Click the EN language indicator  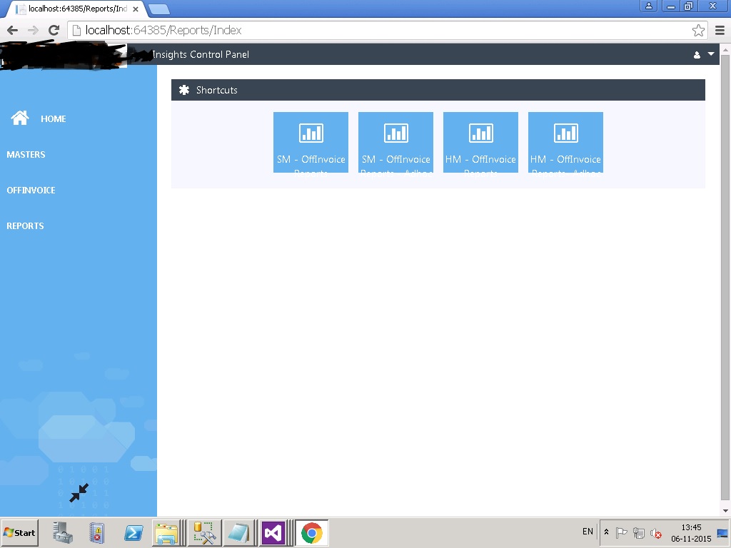click(588, 531)
